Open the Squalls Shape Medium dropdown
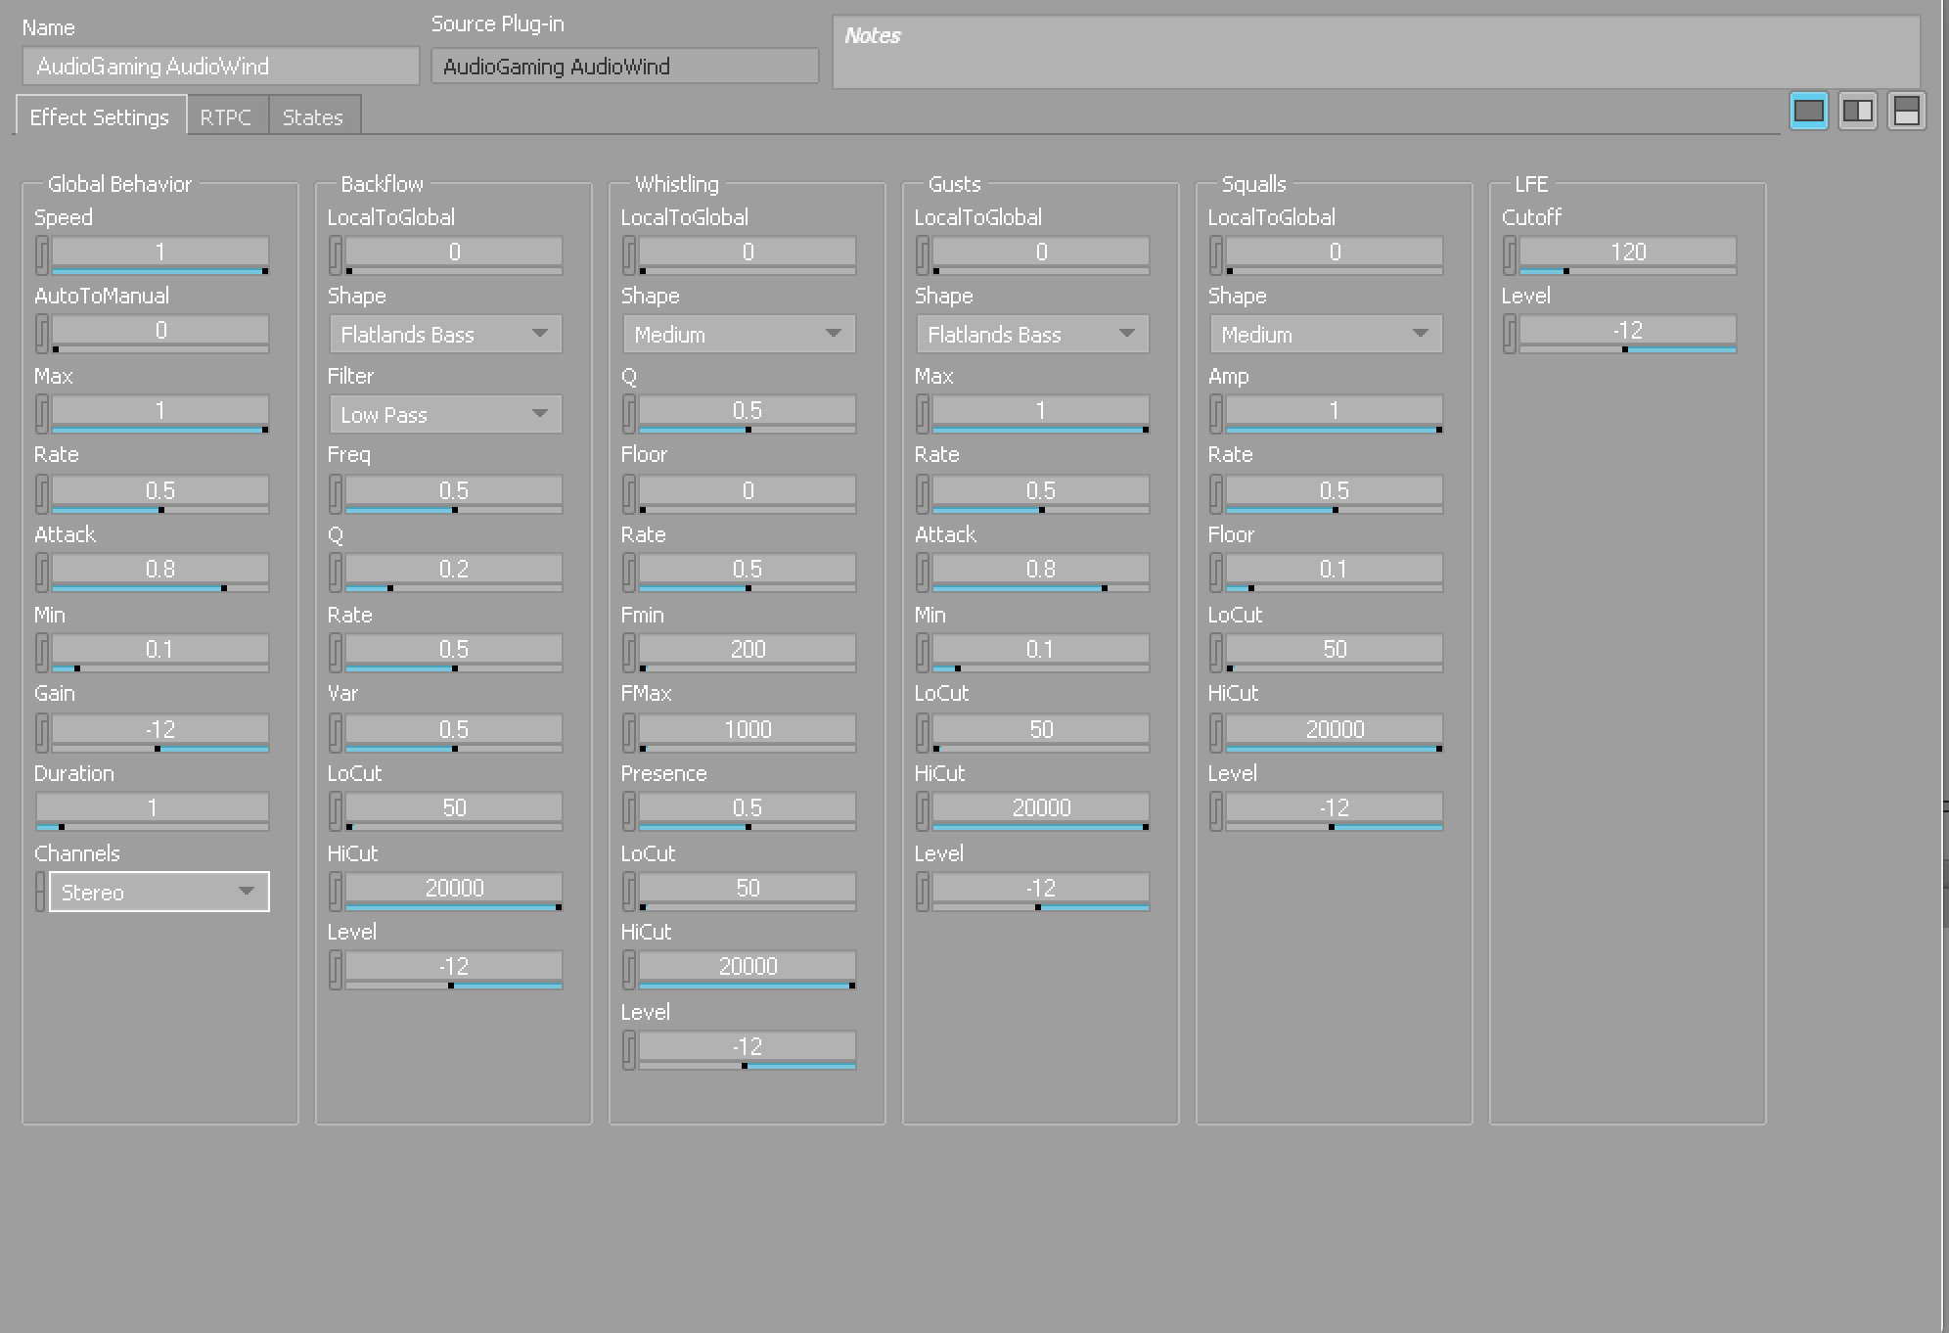 [1326, 334]
